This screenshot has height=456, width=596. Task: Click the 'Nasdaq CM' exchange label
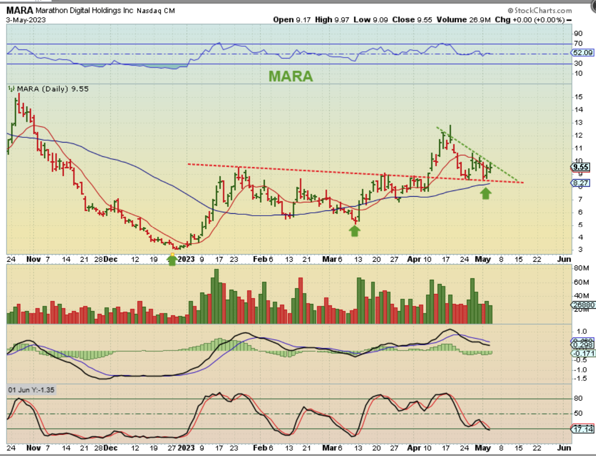point(156,10)
